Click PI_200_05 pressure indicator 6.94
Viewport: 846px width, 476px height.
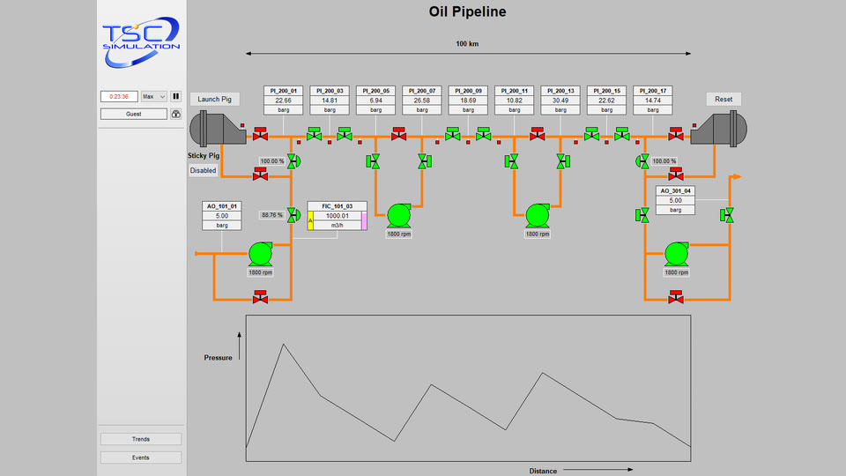[x=375, y=100]
